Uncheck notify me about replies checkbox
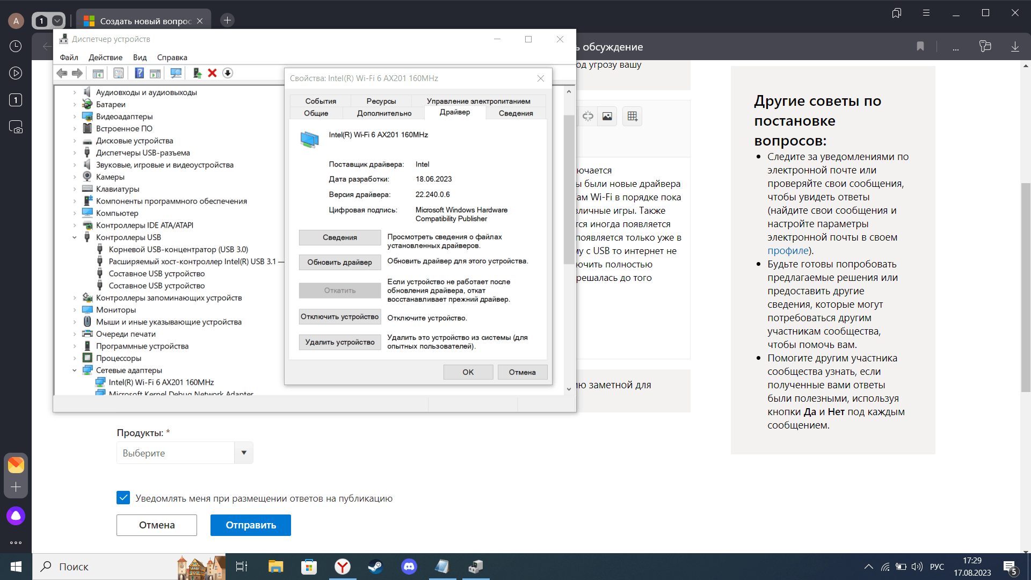The image size is (1031, 580). (123, 498)
